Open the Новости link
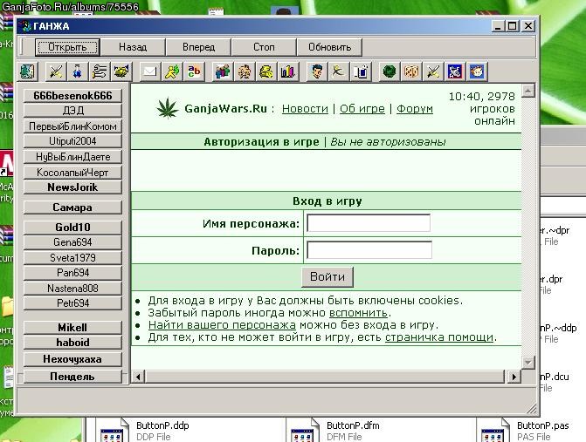The height and width of the screenshot is (442, 586). 305,109
